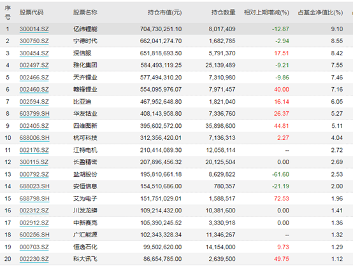The height and width of the screenshot is (269, 353).
Task: Click market value 86,654,785.00
Action: pos(162,259)
